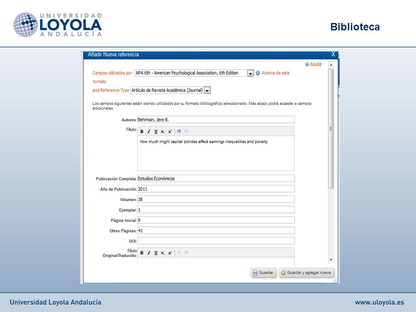
Task: Open the APA 6th bibliographic format dropdown
Action: point(250,73)
